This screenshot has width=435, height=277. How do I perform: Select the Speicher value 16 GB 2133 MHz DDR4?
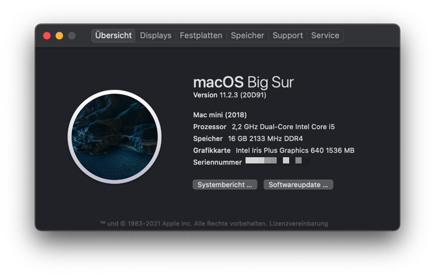pos(265,138)
